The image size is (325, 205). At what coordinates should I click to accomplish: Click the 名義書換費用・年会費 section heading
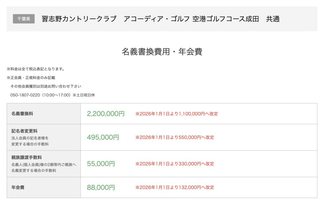tap(162, 52)
